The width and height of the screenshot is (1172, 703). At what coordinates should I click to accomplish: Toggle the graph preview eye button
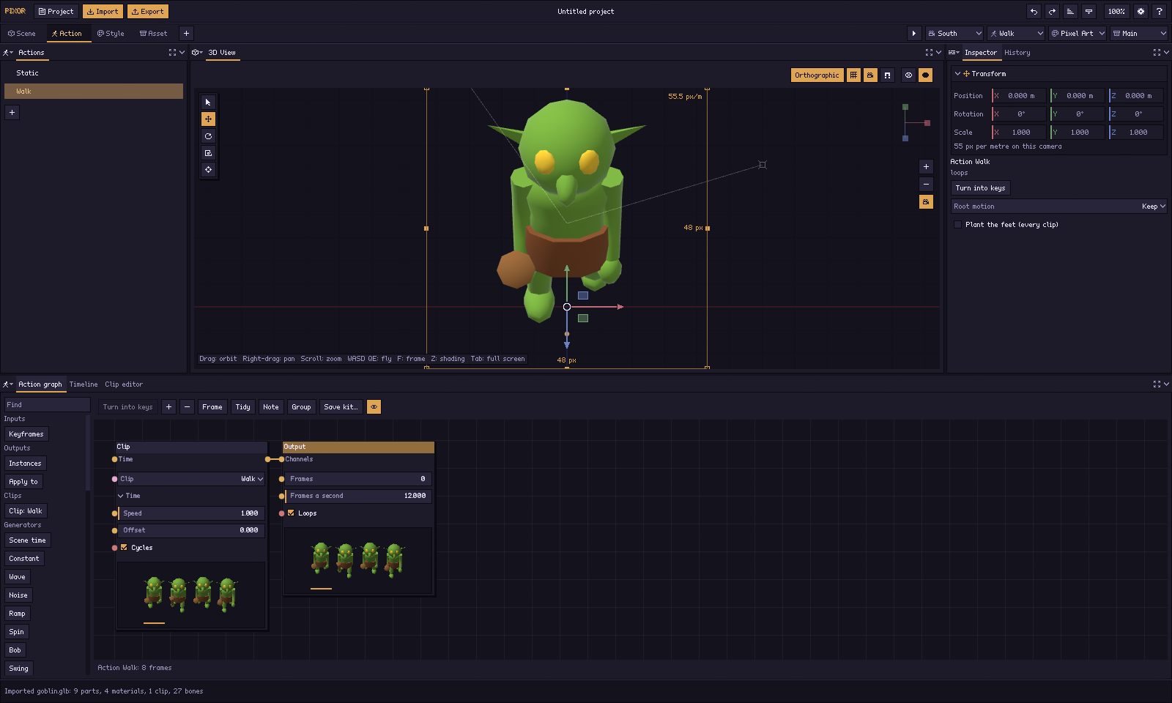(x=374, y=407)
